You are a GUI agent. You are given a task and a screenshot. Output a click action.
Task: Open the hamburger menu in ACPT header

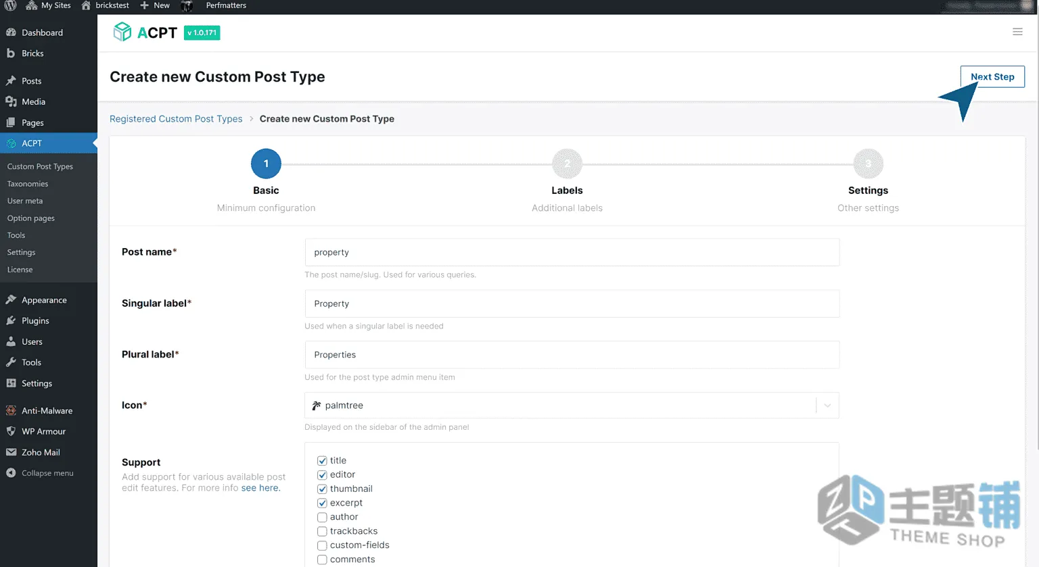[x=1017, y=32]
